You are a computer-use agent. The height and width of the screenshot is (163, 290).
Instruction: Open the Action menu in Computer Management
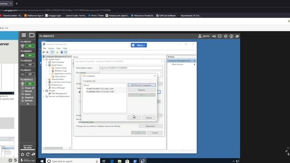point(51,48)
